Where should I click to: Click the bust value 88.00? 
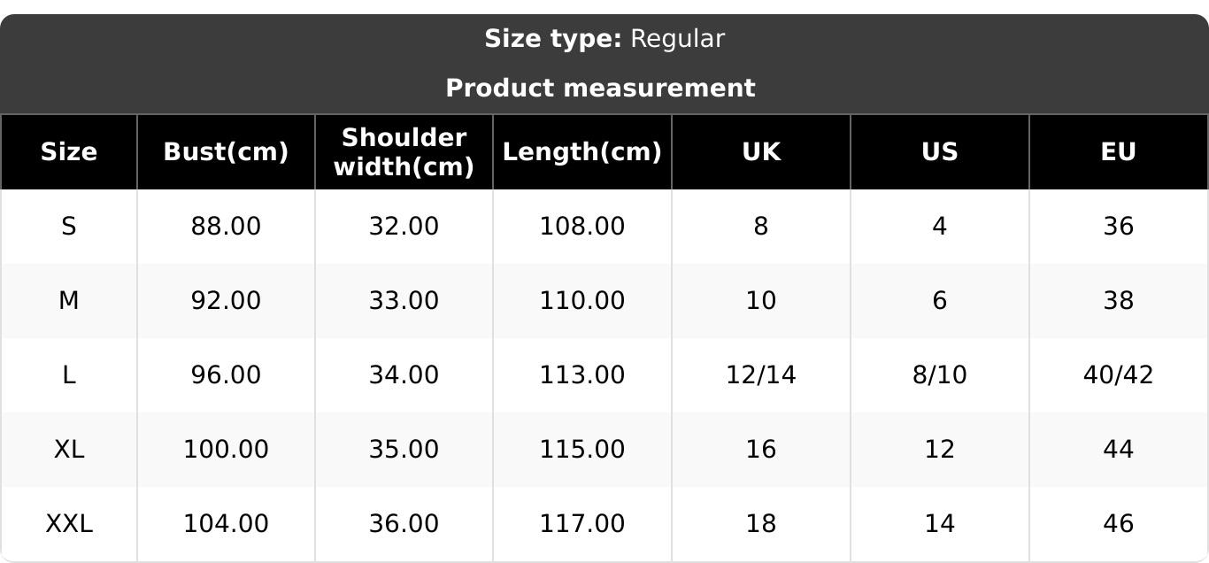click(226, 227)
